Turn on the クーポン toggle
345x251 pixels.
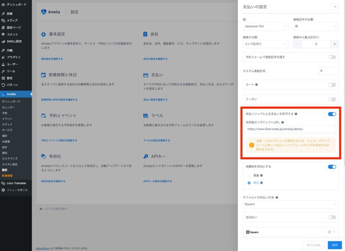point(332,99)
